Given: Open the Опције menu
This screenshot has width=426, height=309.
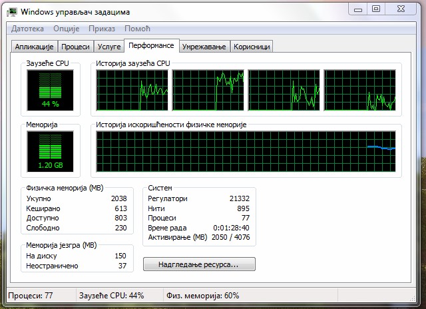Looking at the screenshot, I should [x=67, y=29].
